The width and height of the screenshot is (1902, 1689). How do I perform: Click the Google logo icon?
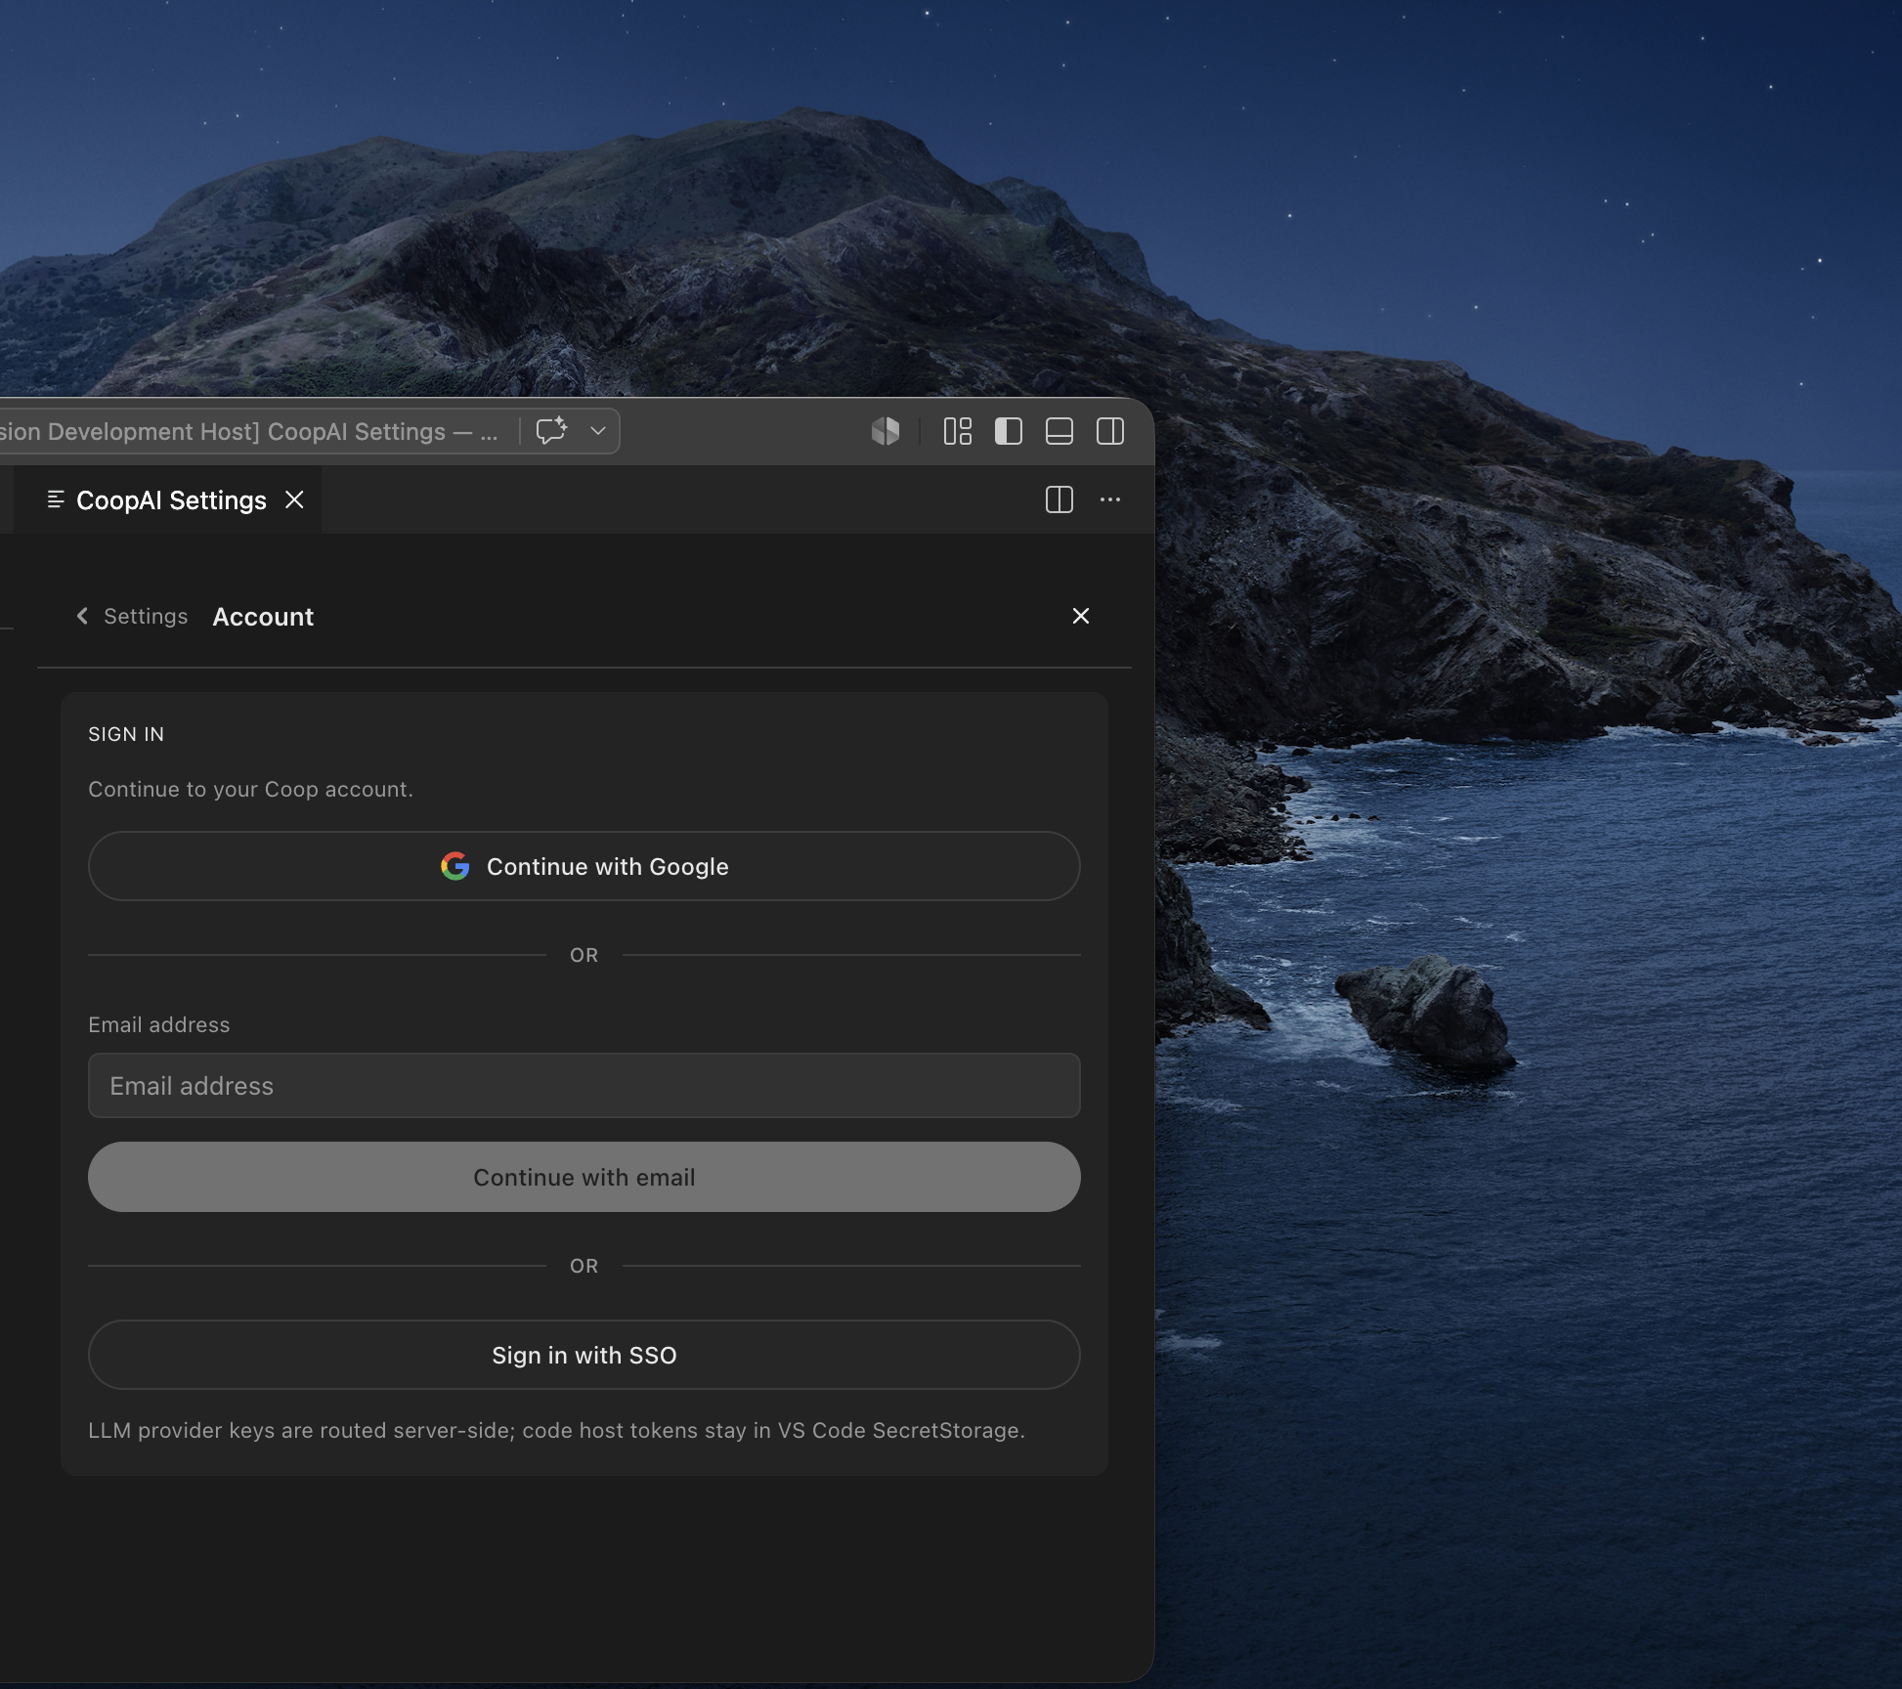click(x=455, y=866)
